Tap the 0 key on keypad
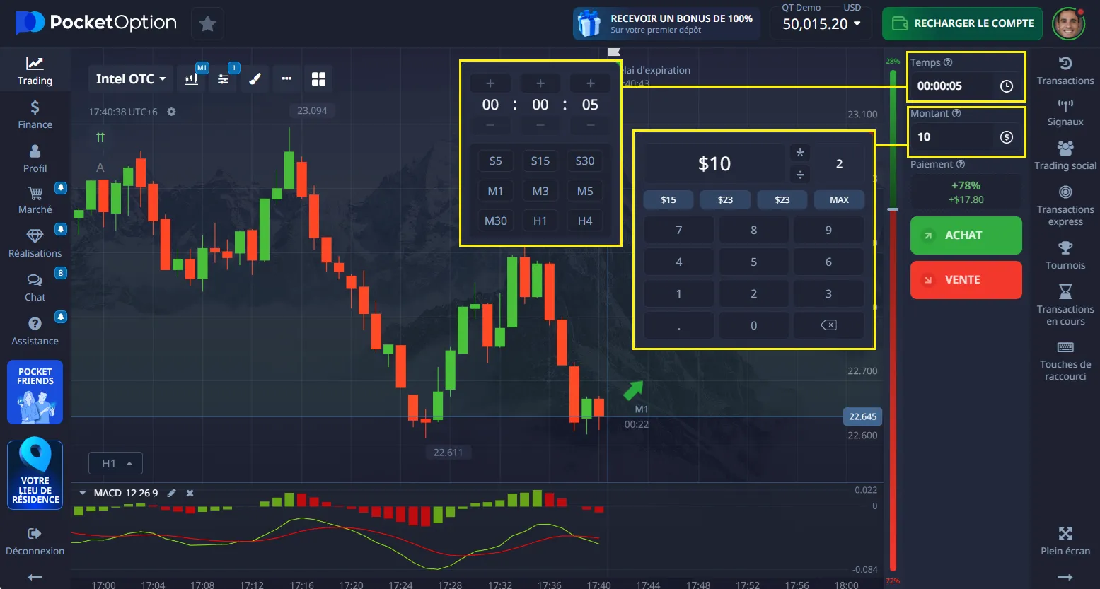The image size is (1100, 589). point(753,325)
